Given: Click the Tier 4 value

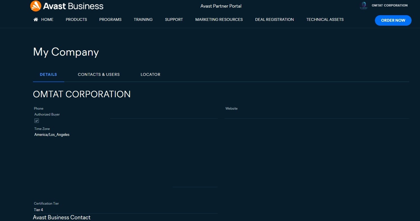Looking at the screenshot, I should point(38,210).
